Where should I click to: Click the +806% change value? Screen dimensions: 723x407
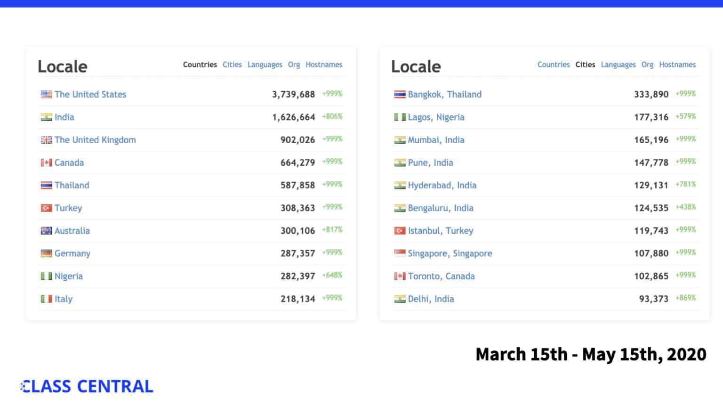[x=332, y=116]
